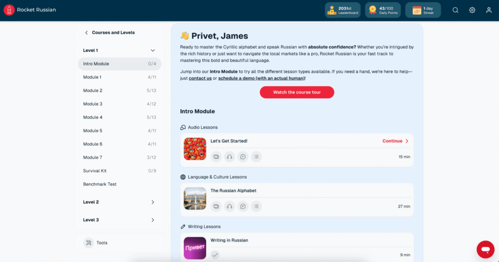Click speech bubble icon for Let's Get Started
Image resolution: width=499 pixels, height=262 pixels.
click(x=243, y=157)
